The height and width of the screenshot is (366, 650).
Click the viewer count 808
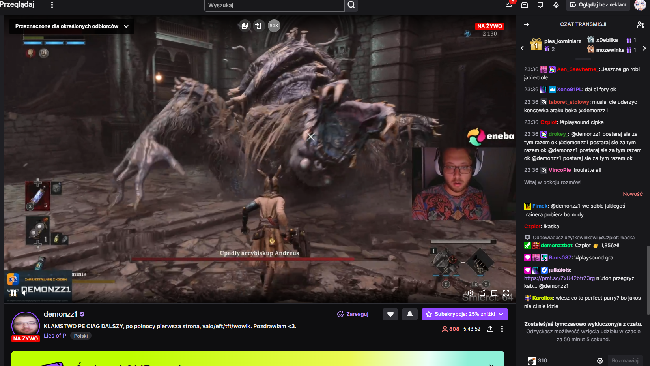click(450, 329)
